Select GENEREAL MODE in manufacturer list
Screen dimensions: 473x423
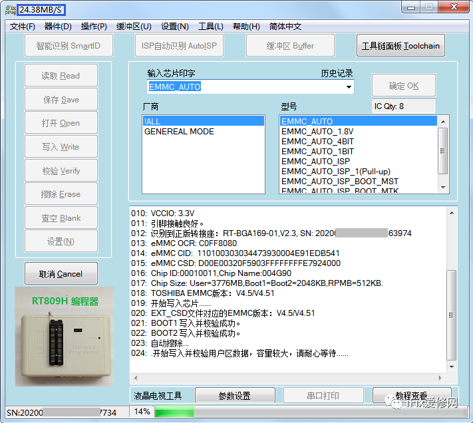[x=203, y=132]
